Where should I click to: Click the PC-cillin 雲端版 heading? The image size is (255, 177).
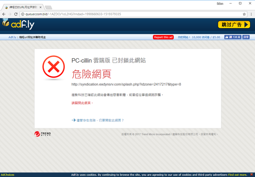(109, 61)
